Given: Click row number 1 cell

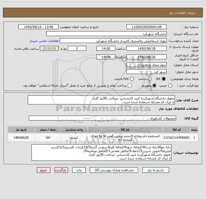Looking at the screenshot, I should coord(194,138).
